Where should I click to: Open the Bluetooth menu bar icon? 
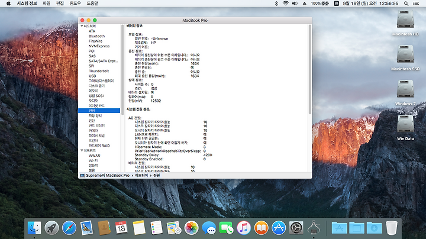tap(276, 4)
